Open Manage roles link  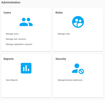click(64, 34)
